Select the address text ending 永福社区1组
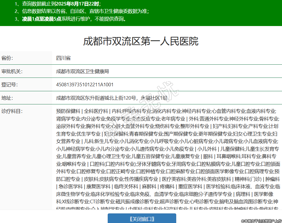Image resolution: width=282 pixels, height=223 pixels. 111,98
